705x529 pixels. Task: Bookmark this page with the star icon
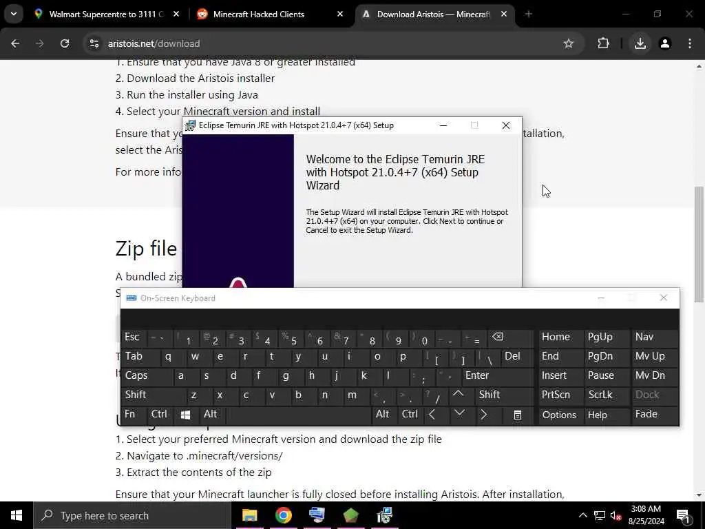[x=568, y=43]
